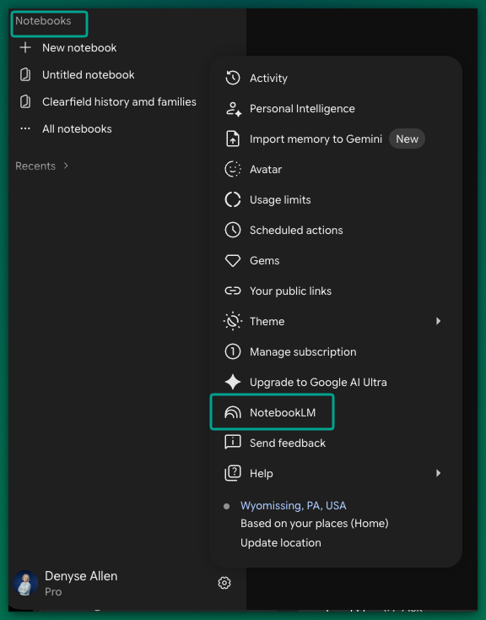Click the Wyomissing, PA, USA location link

tap(293, 506)
